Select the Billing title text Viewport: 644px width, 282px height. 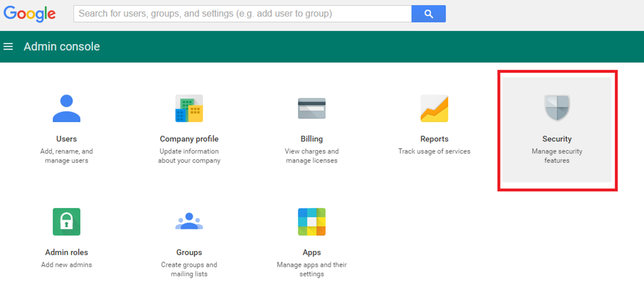click(312, 139)
